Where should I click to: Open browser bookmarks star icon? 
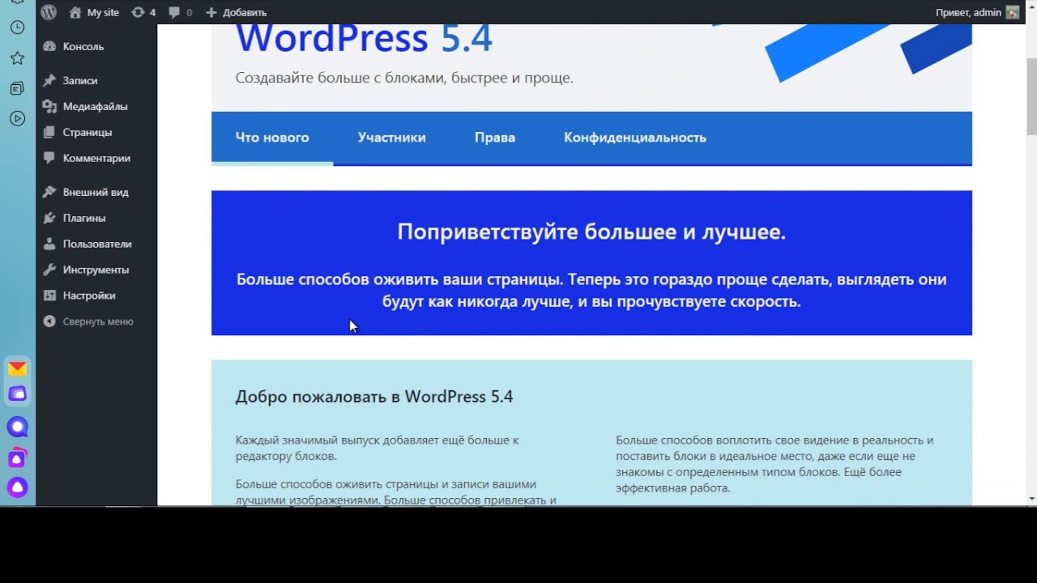click(x=17, y=58)
